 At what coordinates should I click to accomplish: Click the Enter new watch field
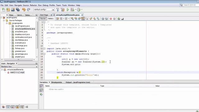(56, 89)
